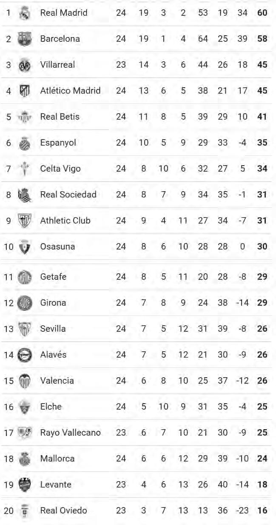The height and width of the screenshot is (525, 276).
Task: Click the Sevilla club crest
Action: pos(24,329)
